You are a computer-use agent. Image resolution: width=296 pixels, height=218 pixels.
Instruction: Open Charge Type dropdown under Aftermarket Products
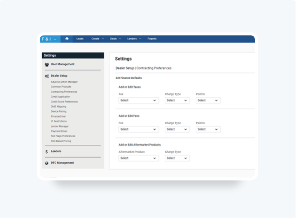point(177,158)
